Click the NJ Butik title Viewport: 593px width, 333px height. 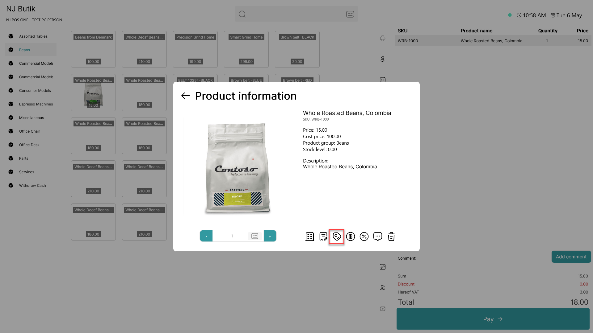21,9
